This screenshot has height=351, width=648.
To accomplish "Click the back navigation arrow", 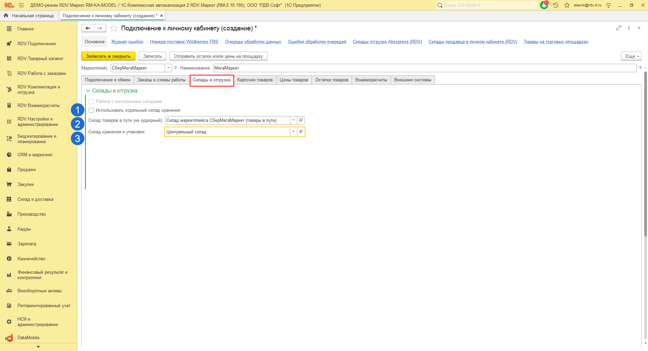I will point(88,28).
